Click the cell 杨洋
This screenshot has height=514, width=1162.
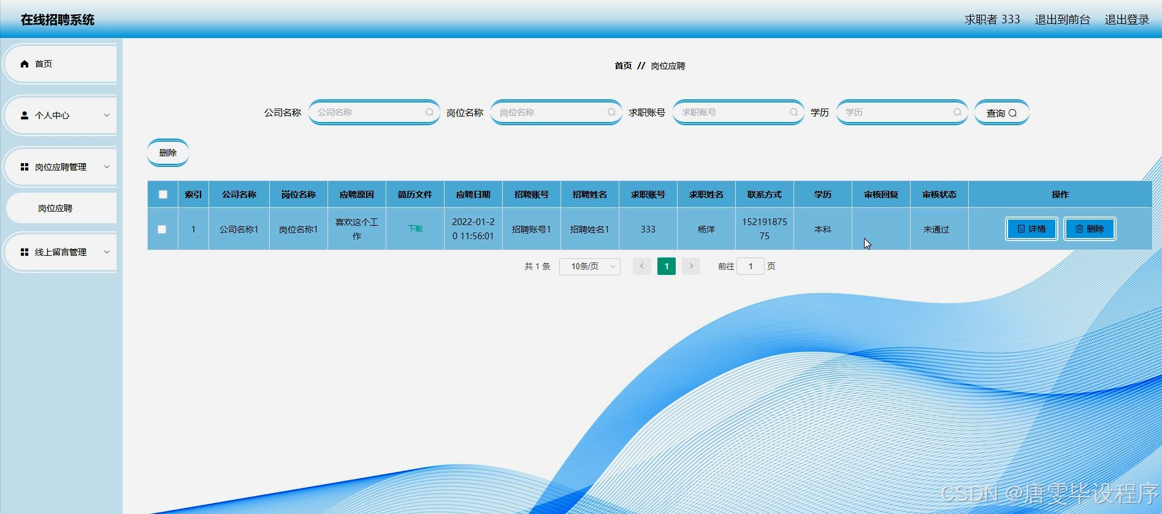coord(706,229)
